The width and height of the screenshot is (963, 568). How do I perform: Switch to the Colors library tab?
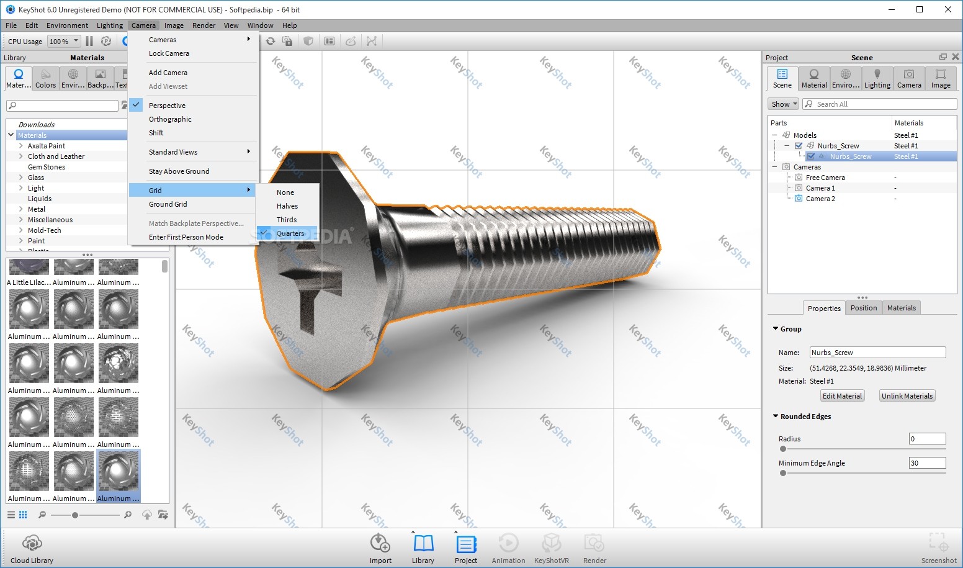[45, 79]
